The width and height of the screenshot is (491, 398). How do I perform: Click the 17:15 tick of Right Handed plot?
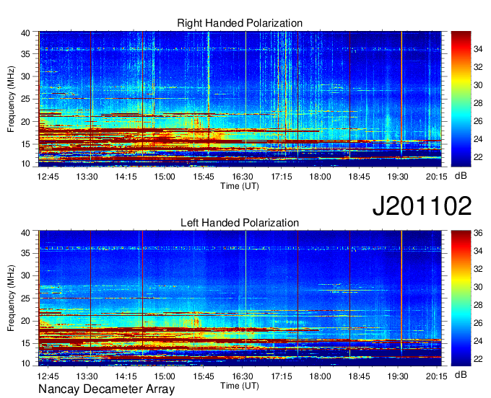[x=281, y=177]
